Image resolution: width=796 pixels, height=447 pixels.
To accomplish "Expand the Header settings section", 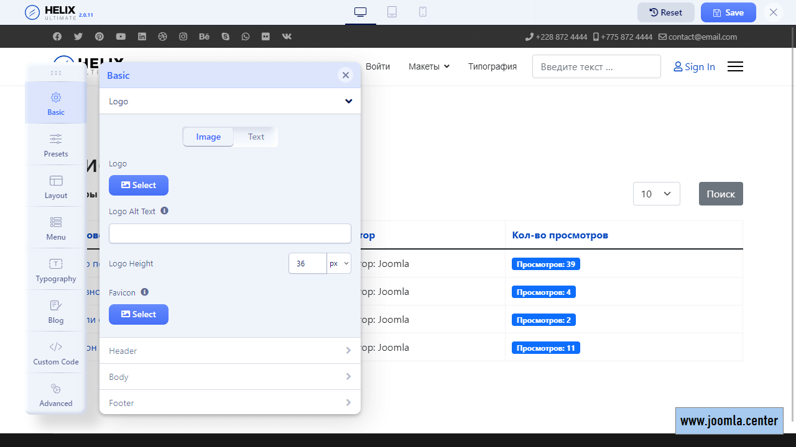I will click(x=230, y=351).
